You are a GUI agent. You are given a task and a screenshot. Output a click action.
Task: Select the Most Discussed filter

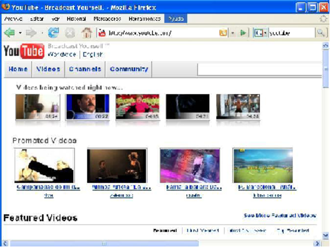point(248,231)
